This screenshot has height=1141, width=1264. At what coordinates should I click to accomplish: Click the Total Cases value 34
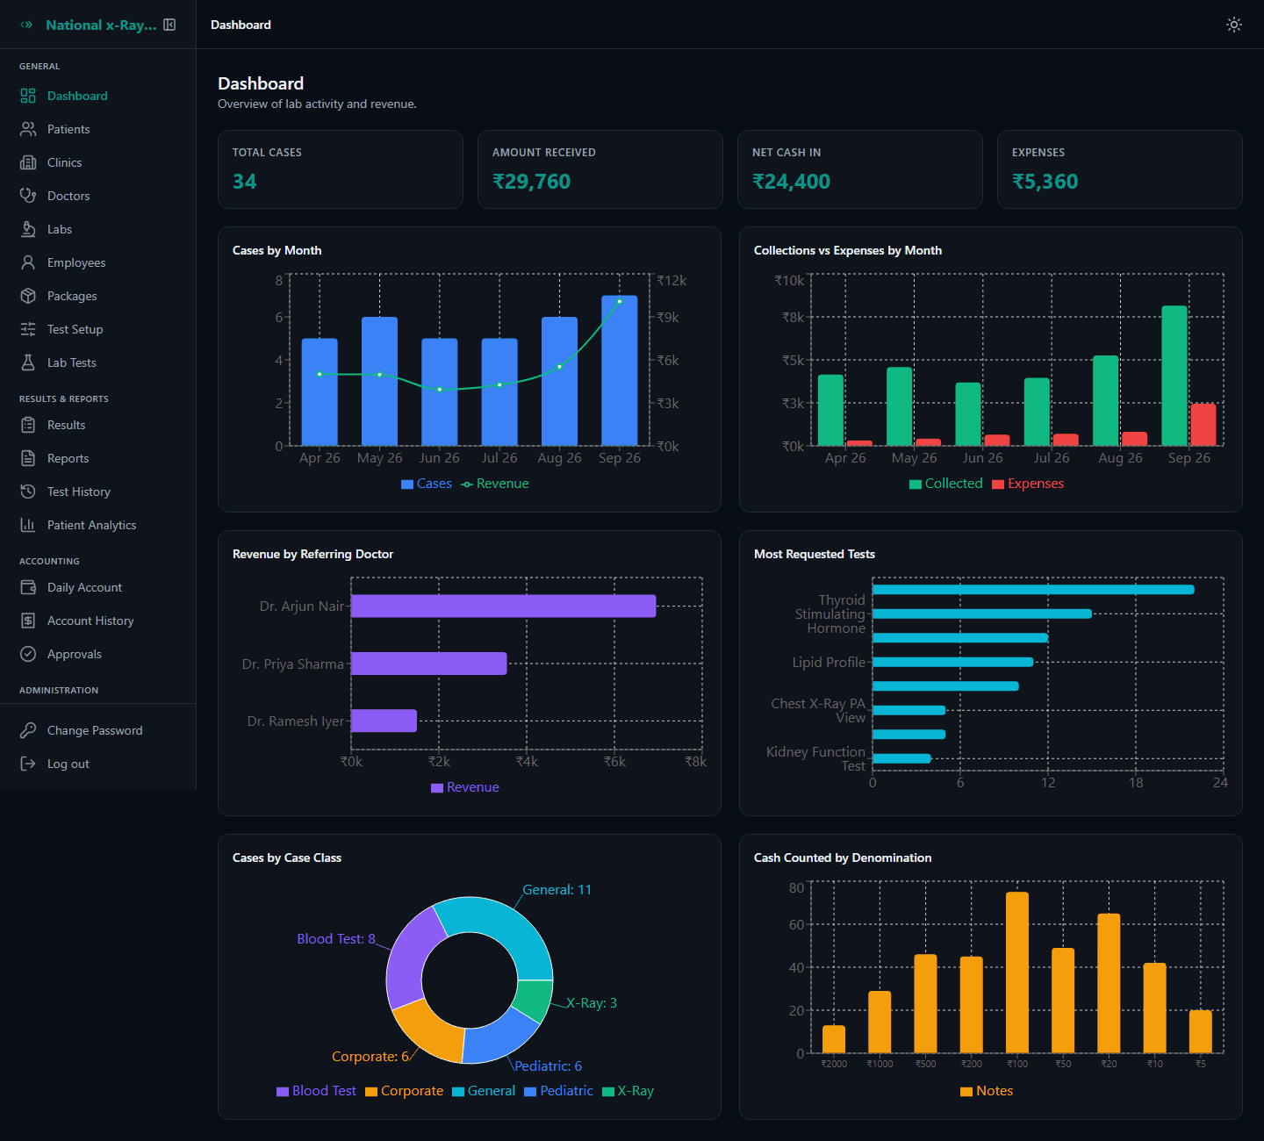tap(245, 182)
